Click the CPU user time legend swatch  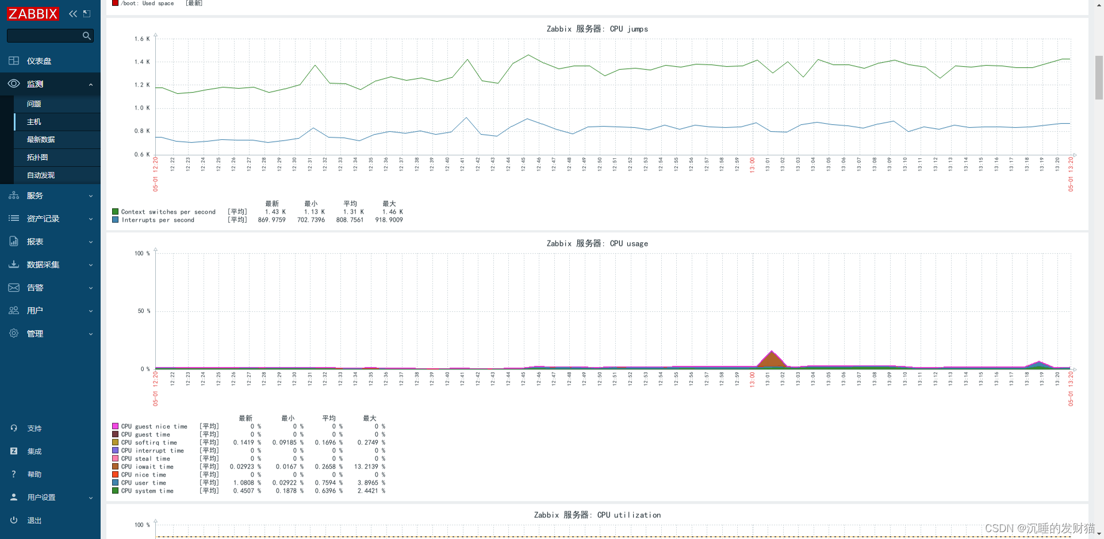point(116,483)
